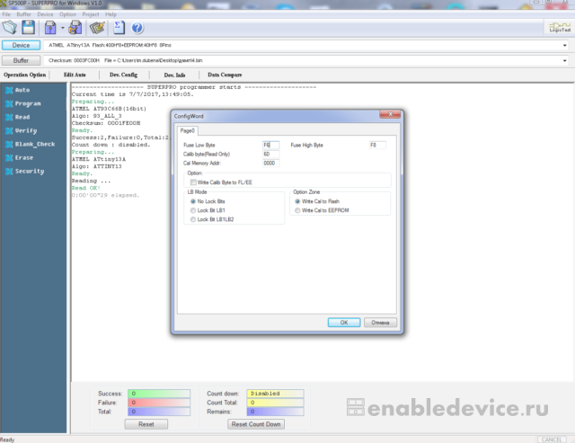Click the 'Checksum: 0001FE00H' log line
The width and height of the screenshot is (575, 443).
click(106, 123)
